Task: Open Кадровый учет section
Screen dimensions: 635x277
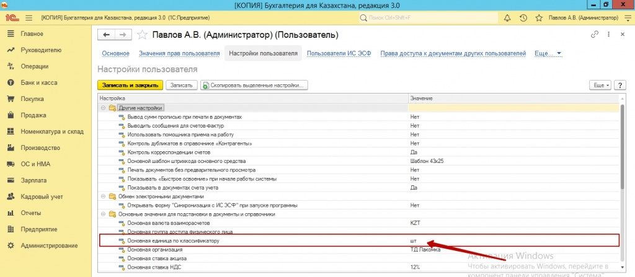Action: [42, 197]
